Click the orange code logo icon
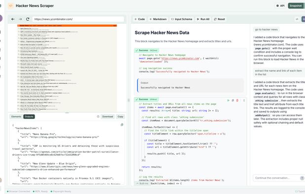305x194 pixels. 11,5
